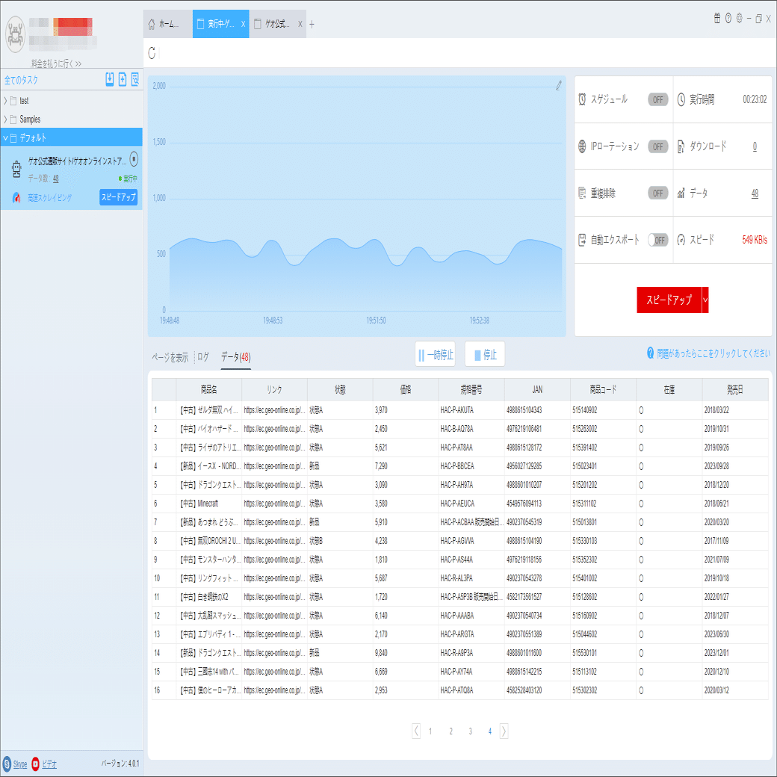Click the JAN column header
The width and height of the screenshot is (777, 777).
click(x=537, y=389)
